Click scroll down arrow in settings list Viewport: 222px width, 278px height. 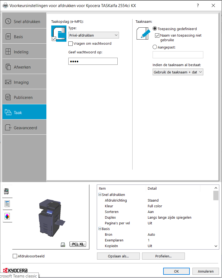216,246
